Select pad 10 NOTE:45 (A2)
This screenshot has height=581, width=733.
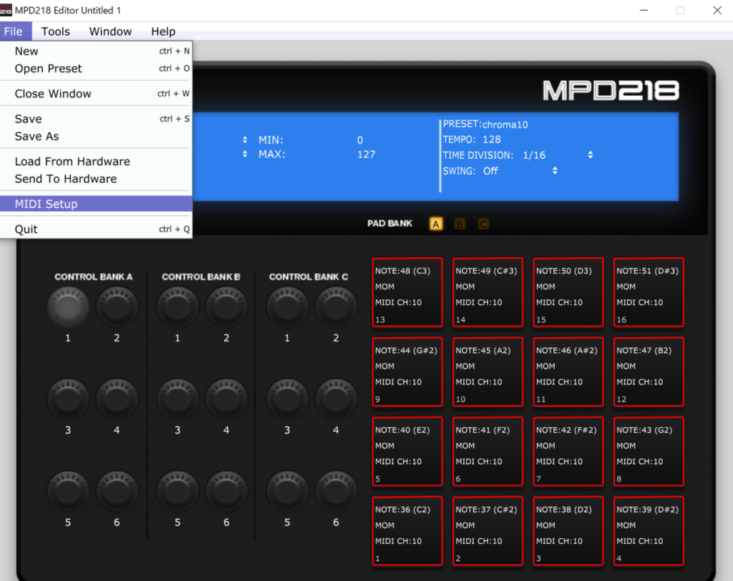(x=487, y=371)
